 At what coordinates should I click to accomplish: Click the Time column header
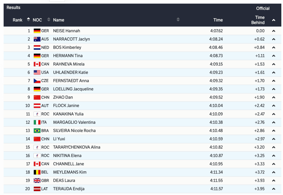(x=218, y=20)
